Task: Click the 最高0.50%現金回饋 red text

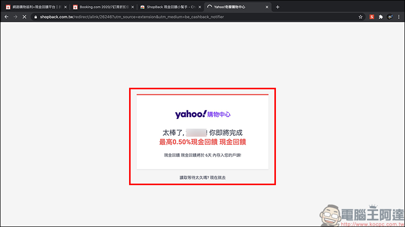Action: click(202, 142)
